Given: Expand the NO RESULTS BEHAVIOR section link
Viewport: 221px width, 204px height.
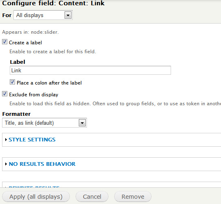Looking at the screenshot, I should (42, 164).
